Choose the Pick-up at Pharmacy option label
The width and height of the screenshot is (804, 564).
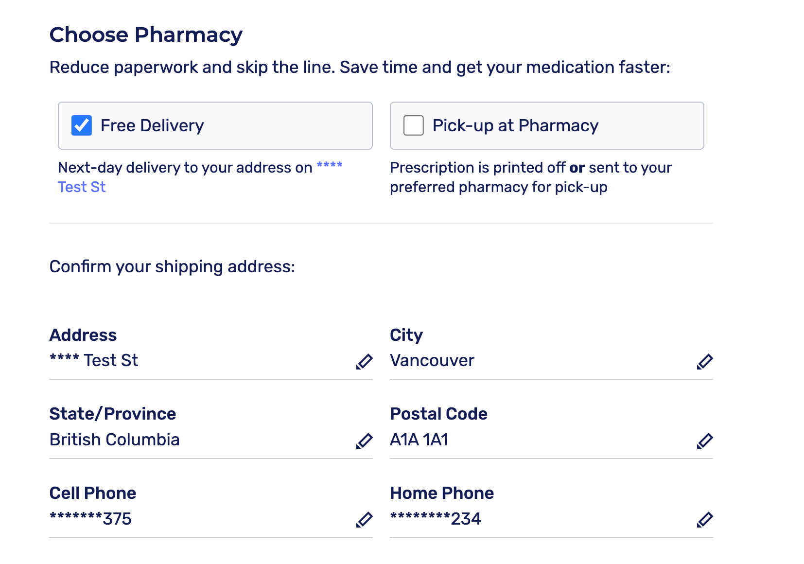click(515, 125)
